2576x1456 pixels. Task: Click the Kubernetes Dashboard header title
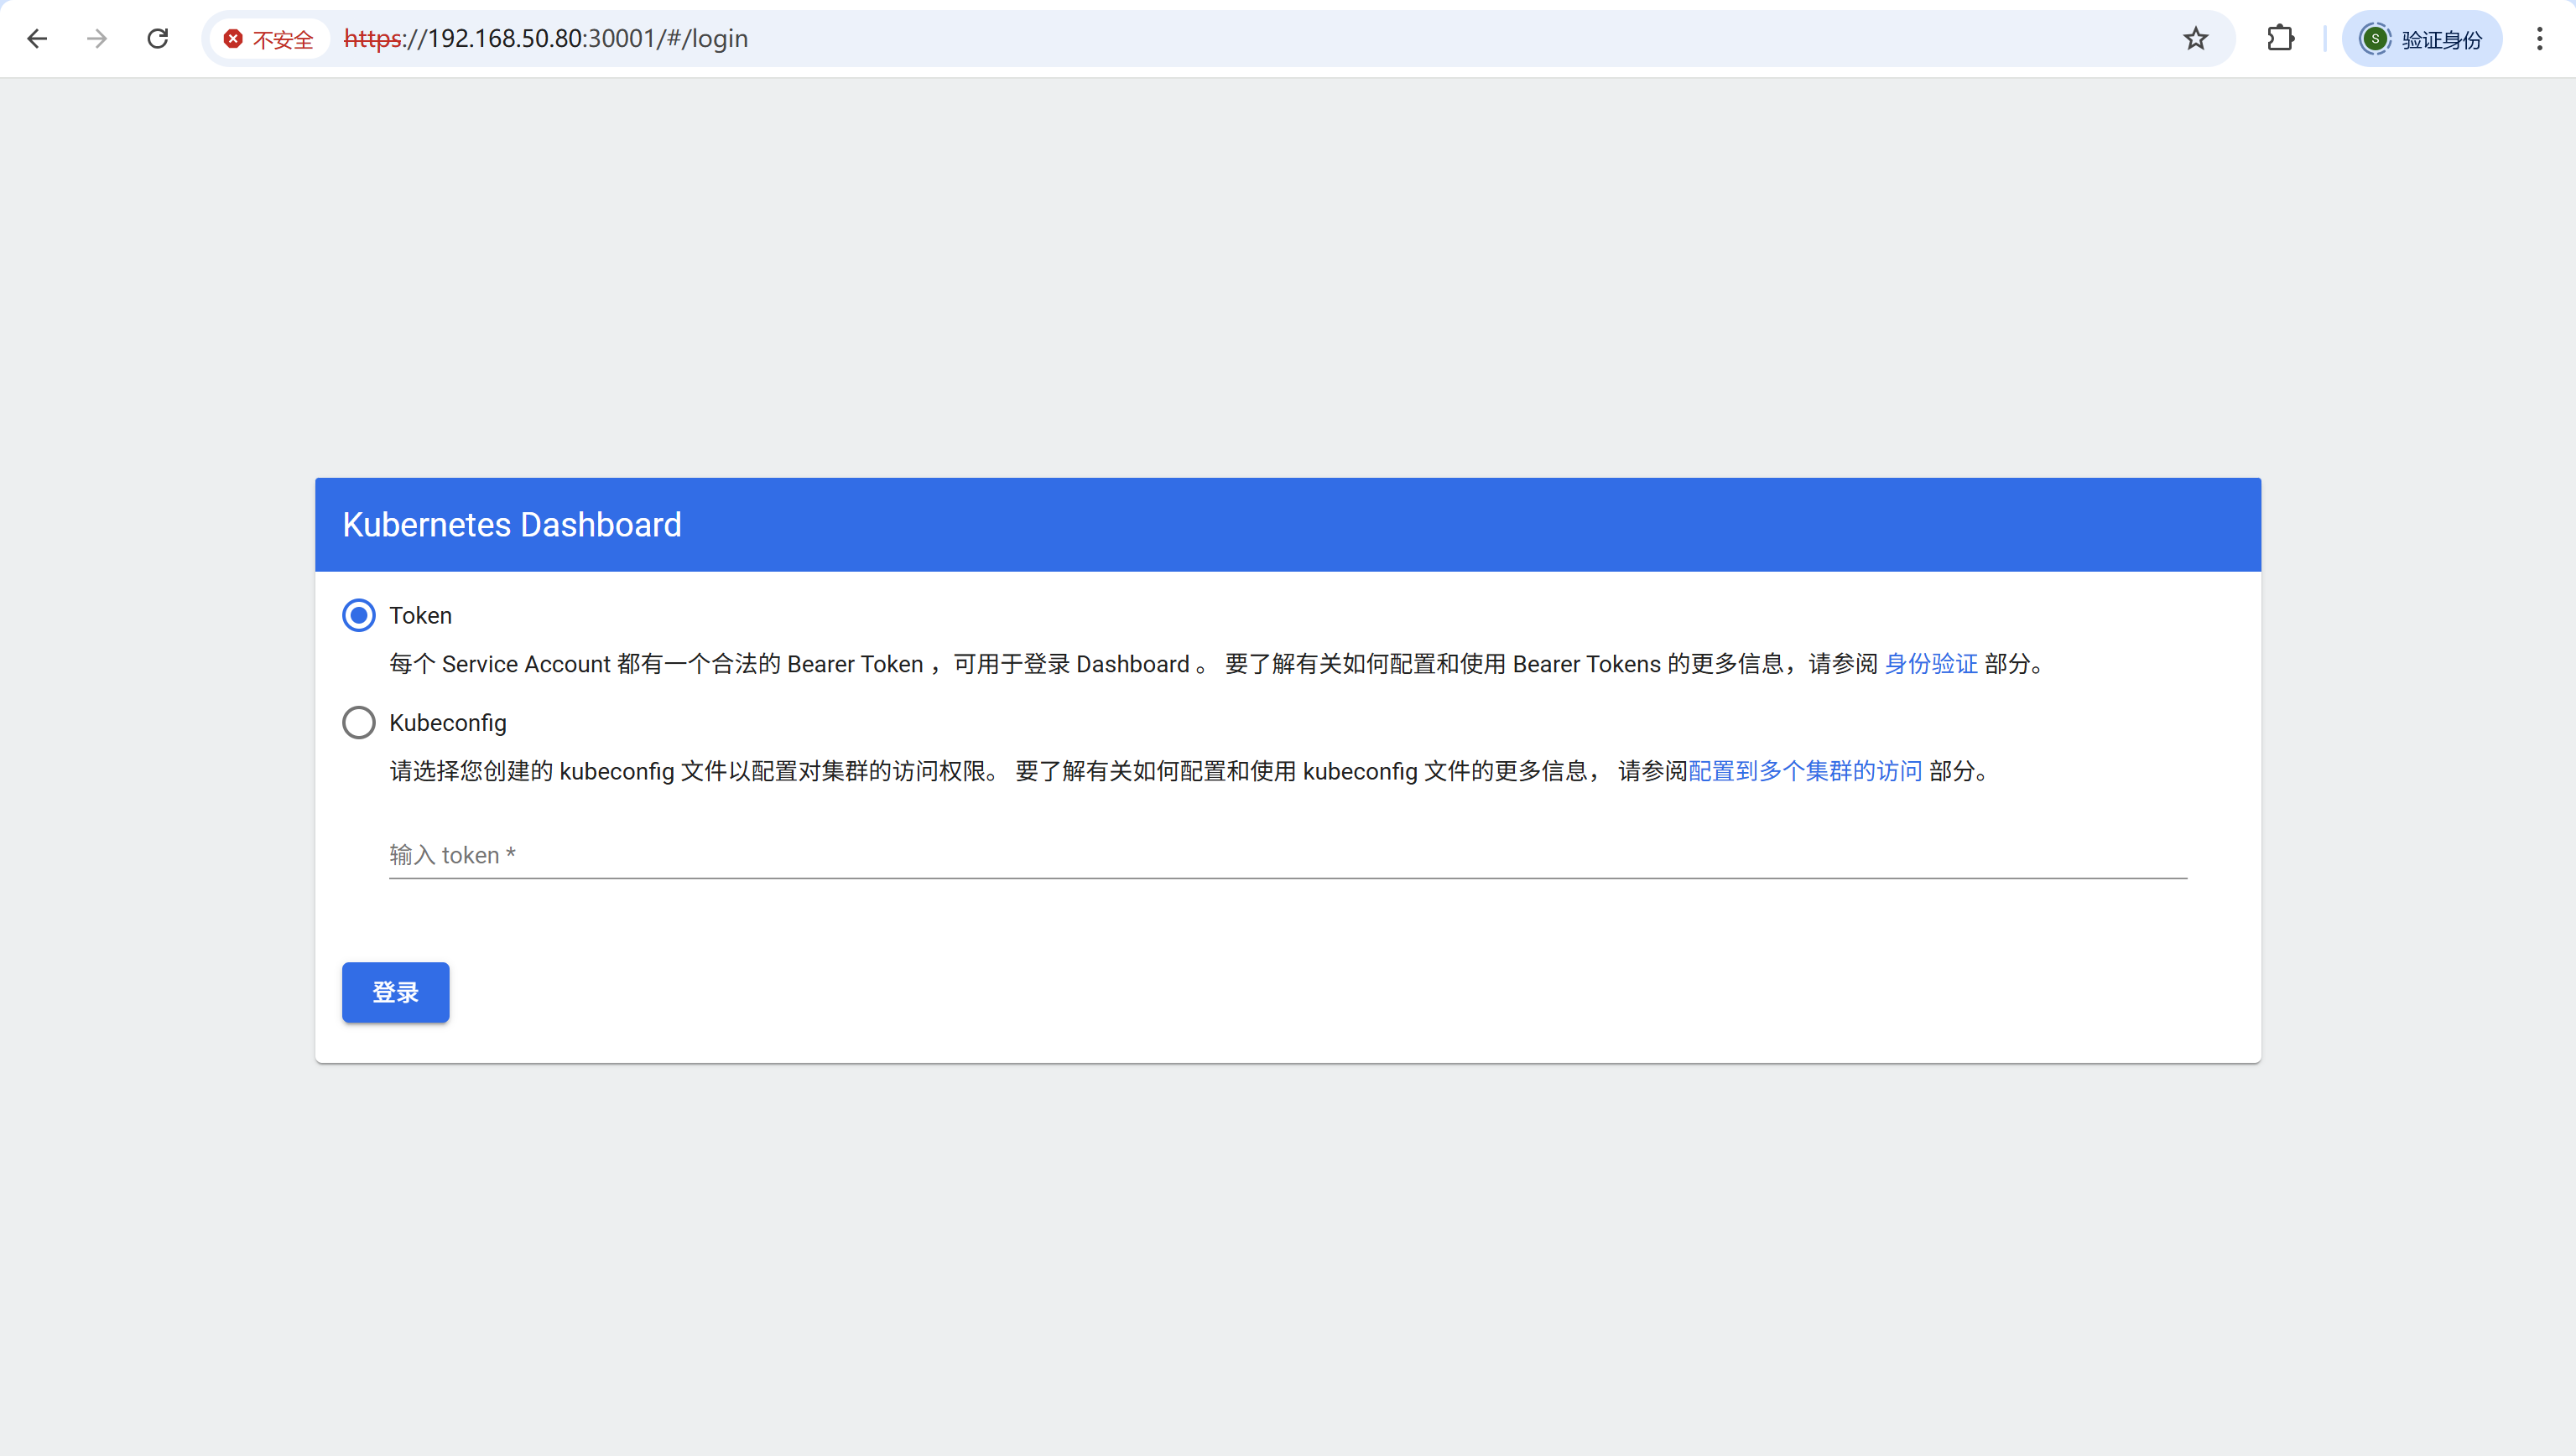pos(511,525)
